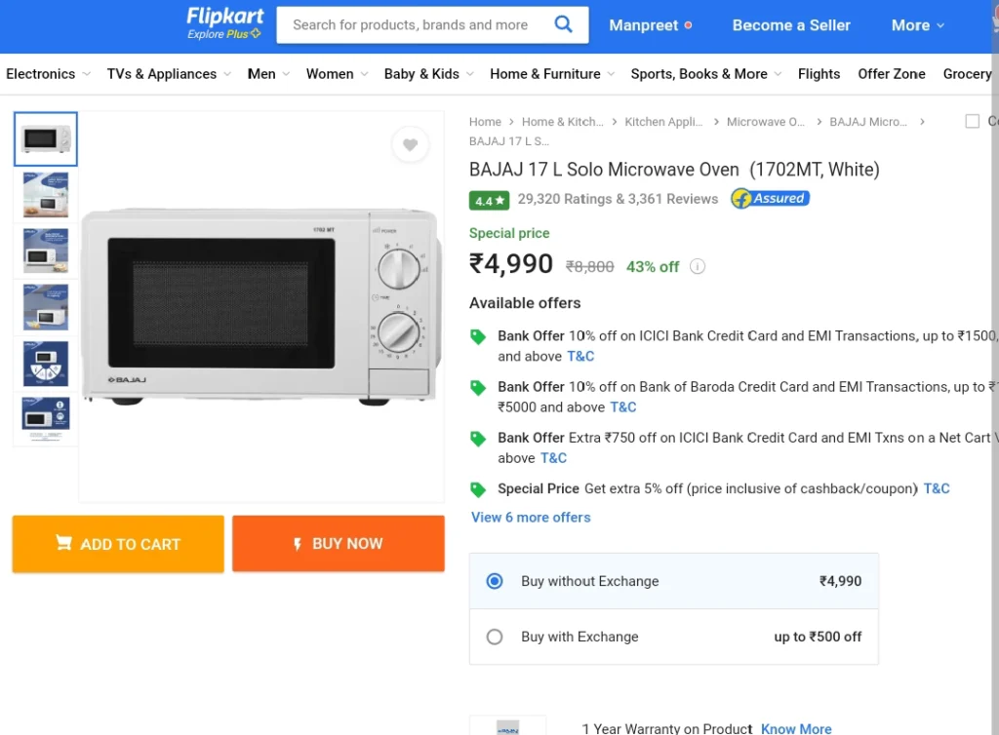Select Buy with Exchange radio button

pos(495,637)
